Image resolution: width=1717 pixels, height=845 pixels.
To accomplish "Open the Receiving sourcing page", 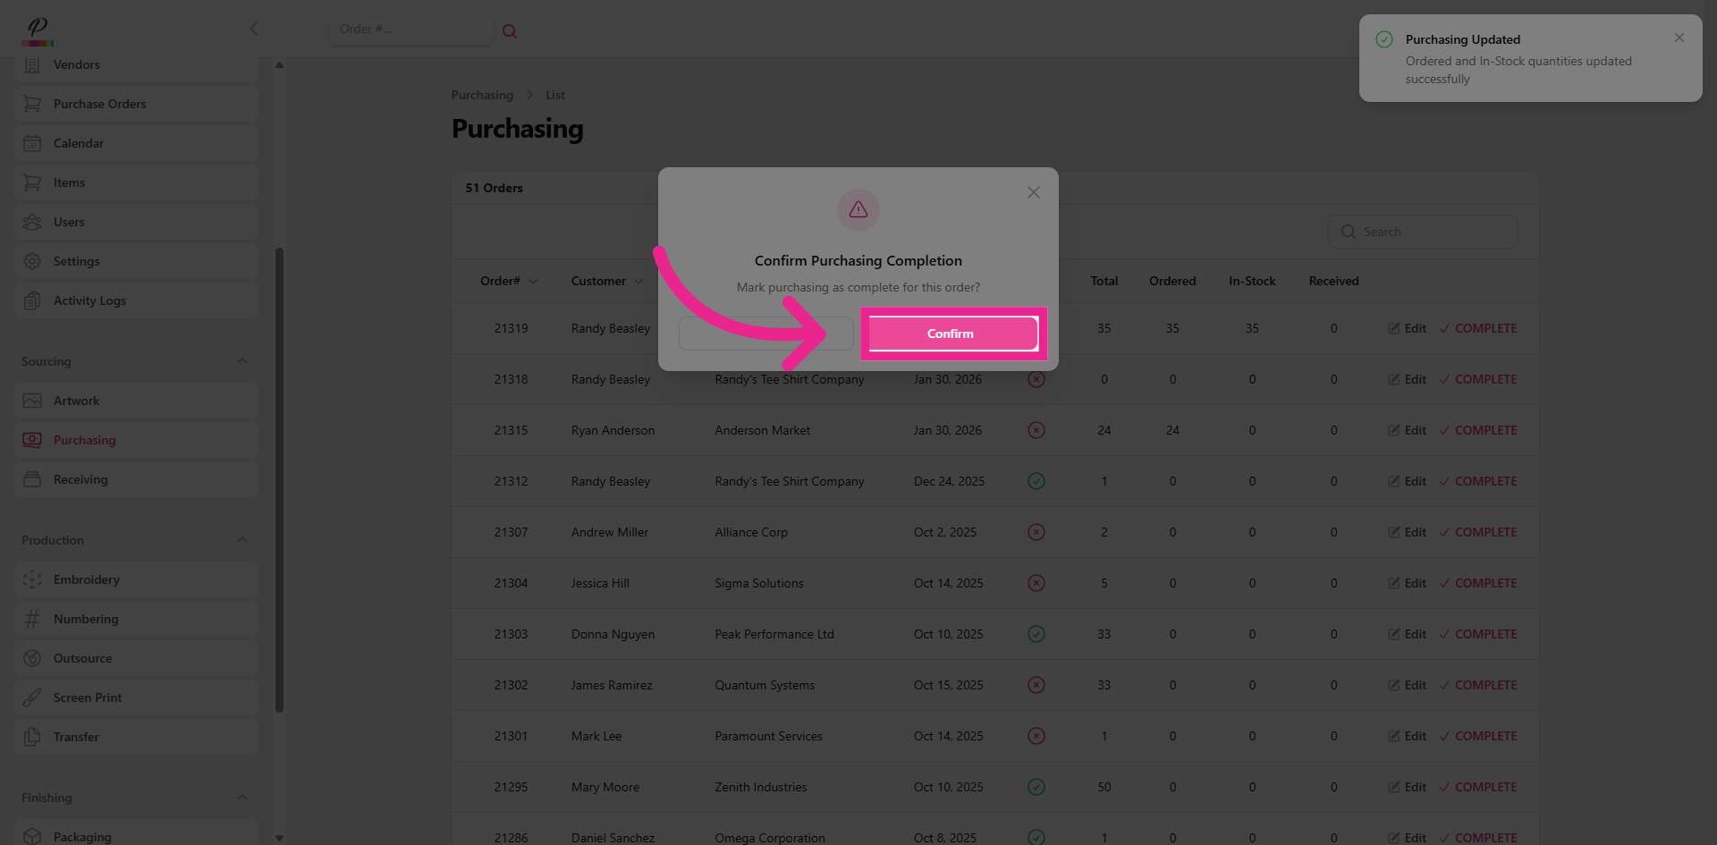I will [x=79, y=479].
